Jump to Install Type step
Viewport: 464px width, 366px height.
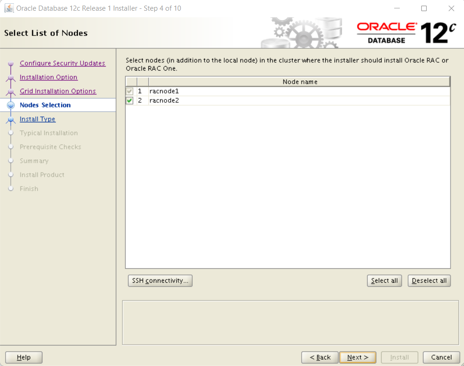pyautogui.click(x=38, y=119)
